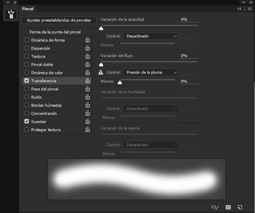Enable Dinámica de forma checkbox

pos(26,40)
